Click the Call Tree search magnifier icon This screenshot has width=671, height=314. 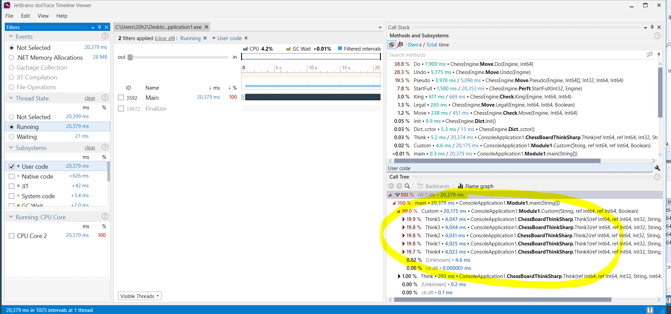click(407, 186)
